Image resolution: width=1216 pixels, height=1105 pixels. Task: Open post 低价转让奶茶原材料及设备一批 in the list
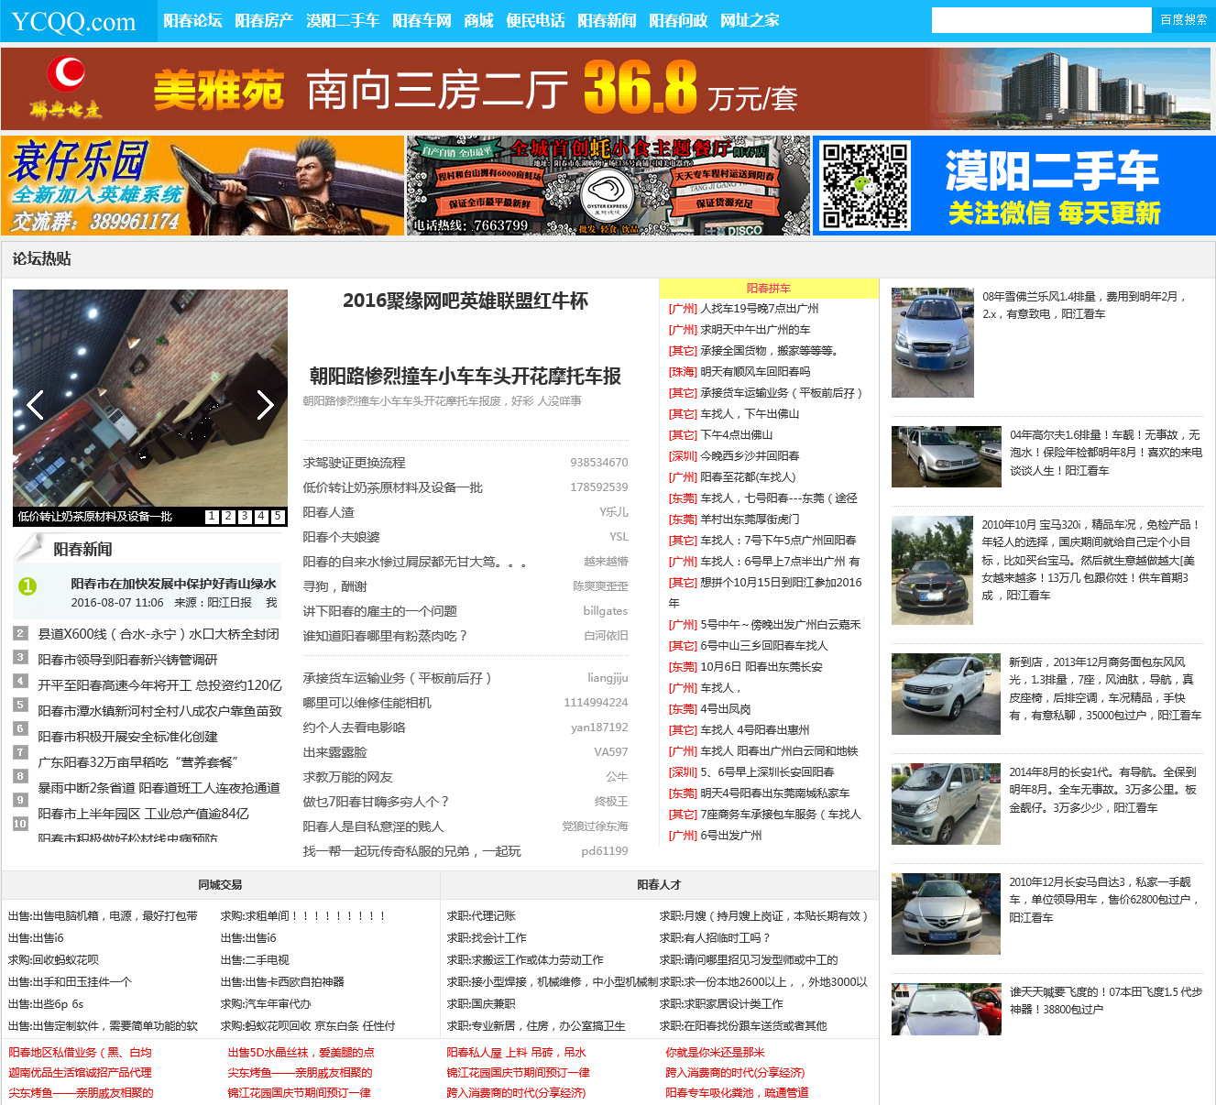[392, 487]
